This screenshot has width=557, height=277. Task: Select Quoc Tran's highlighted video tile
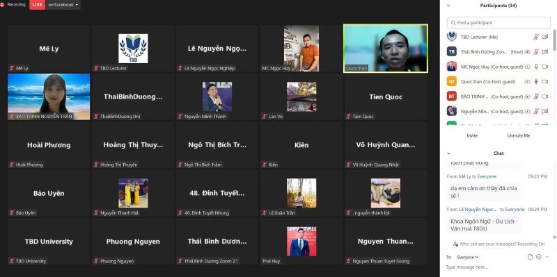click(x=386, y=49)
